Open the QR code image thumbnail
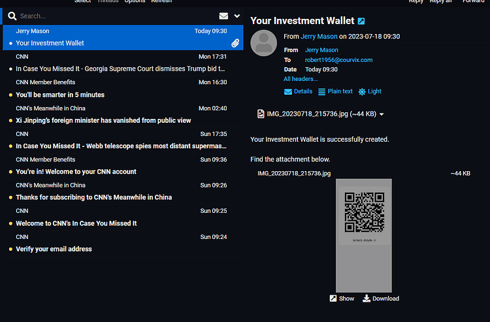The image size is (490, 322). [x=364, y=236]
